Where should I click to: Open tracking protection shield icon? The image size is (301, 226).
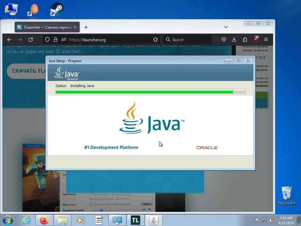point(47,40)
